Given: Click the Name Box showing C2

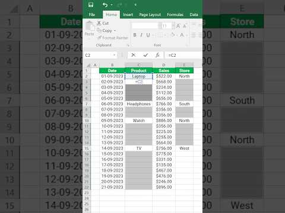Looking at the screenshot, I should pos(99,55).
